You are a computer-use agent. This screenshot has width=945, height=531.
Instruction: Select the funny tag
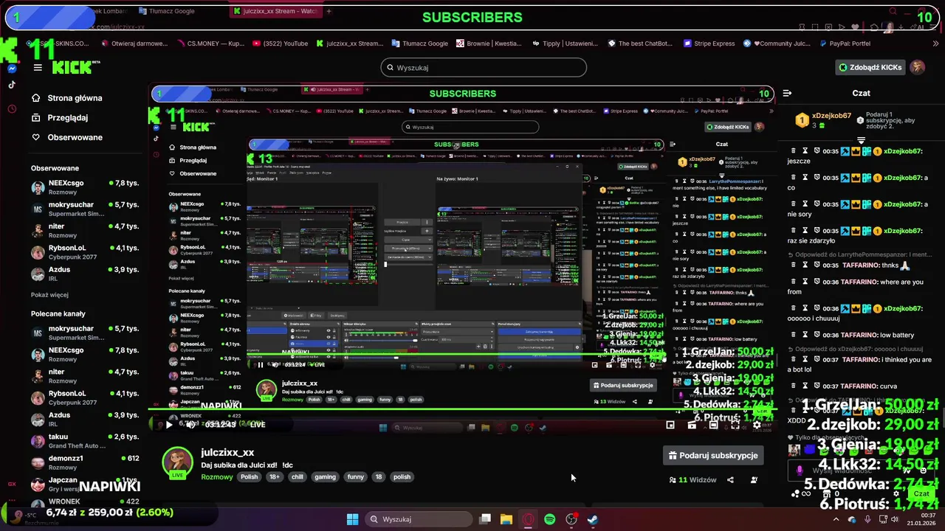pos(356,476)
